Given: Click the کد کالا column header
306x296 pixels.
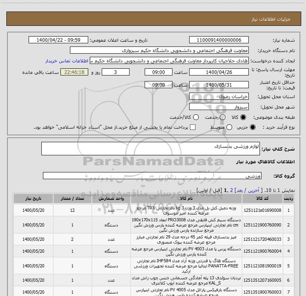Looking at the screenshot, I should coord(262,198).
